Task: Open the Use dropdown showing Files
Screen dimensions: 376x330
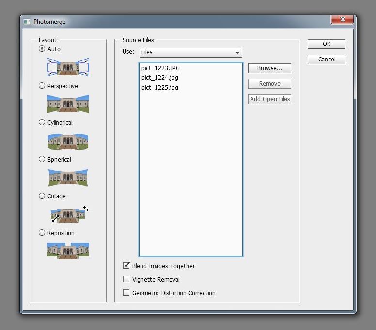Action: [x=191, y=52]
